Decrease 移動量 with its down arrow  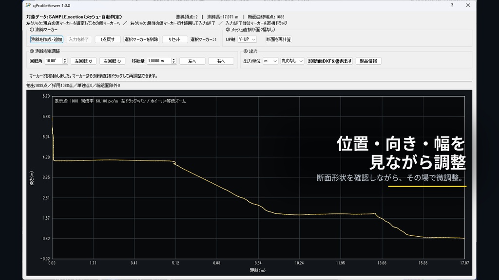(x=174, y=63)
